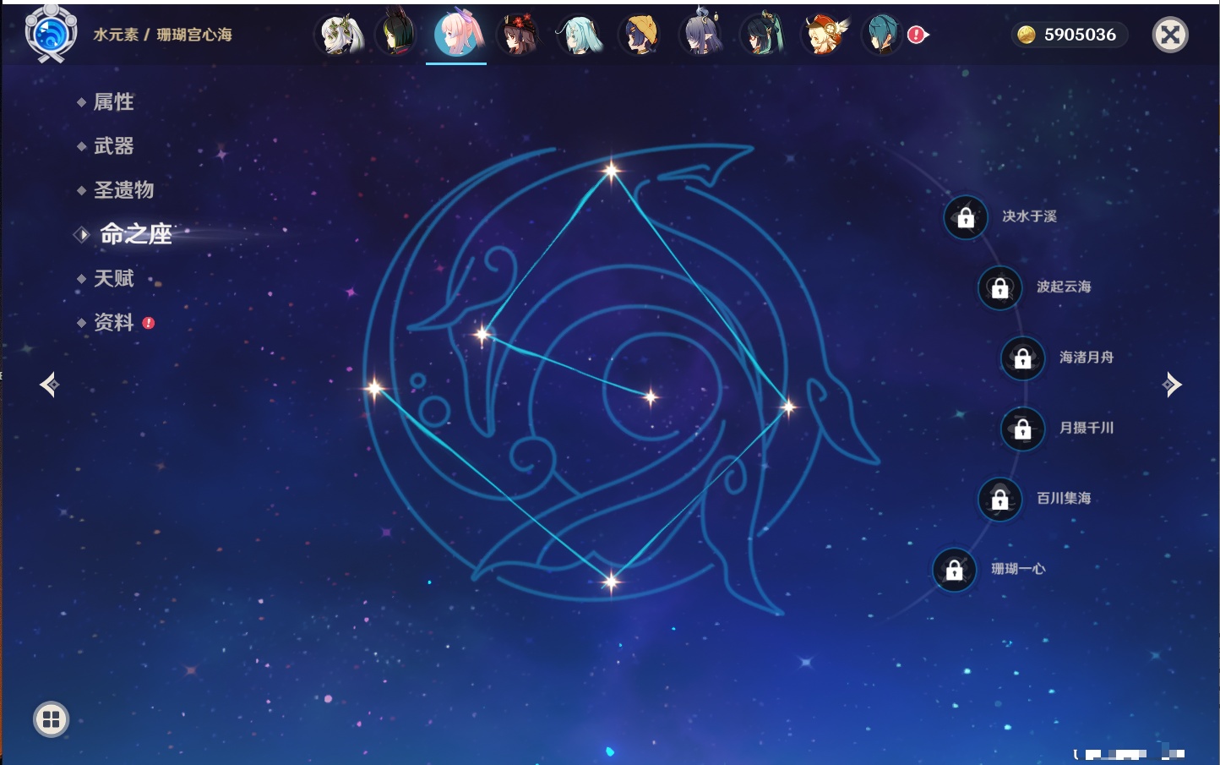Open the locked constellation 珊瑚一心
1220x765 pixels.
tap(954, 570)
